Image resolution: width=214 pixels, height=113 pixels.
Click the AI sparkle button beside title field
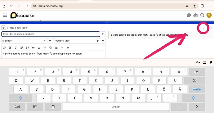point(103,34)
